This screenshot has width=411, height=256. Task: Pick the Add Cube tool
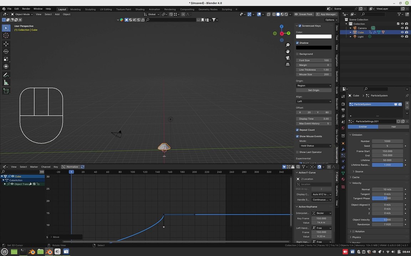6,91
